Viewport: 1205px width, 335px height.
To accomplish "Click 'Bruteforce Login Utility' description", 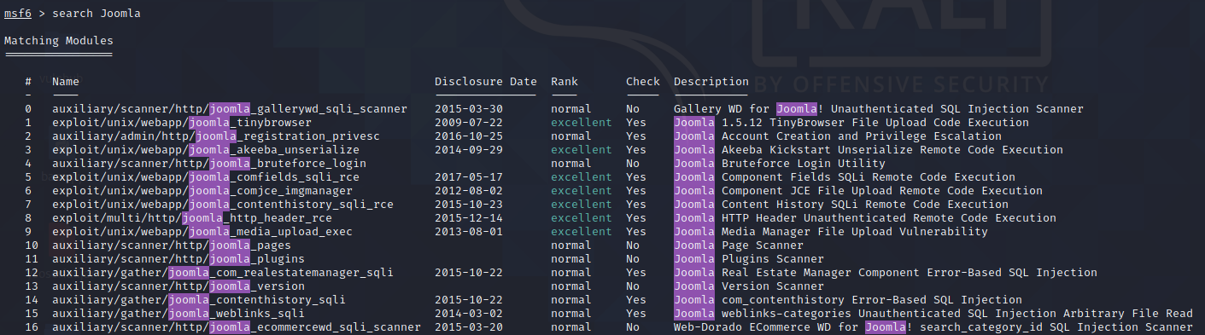I will (804, 164).
